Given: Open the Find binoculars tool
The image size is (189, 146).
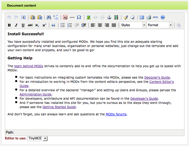Looking at the screenshot, I should point(49,17).
